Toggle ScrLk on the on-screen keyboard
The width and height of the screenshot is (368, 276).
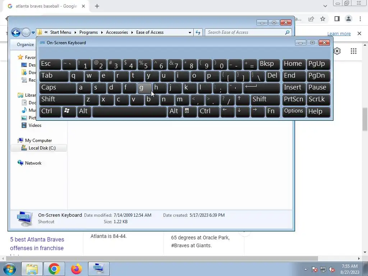tap(318, 100)
